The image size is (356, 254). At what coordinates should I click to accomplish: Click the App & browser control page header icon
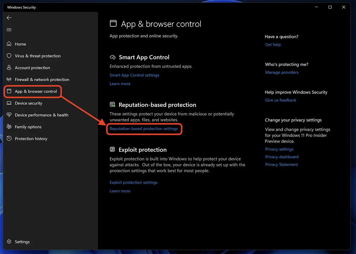(x=113, y=23)
